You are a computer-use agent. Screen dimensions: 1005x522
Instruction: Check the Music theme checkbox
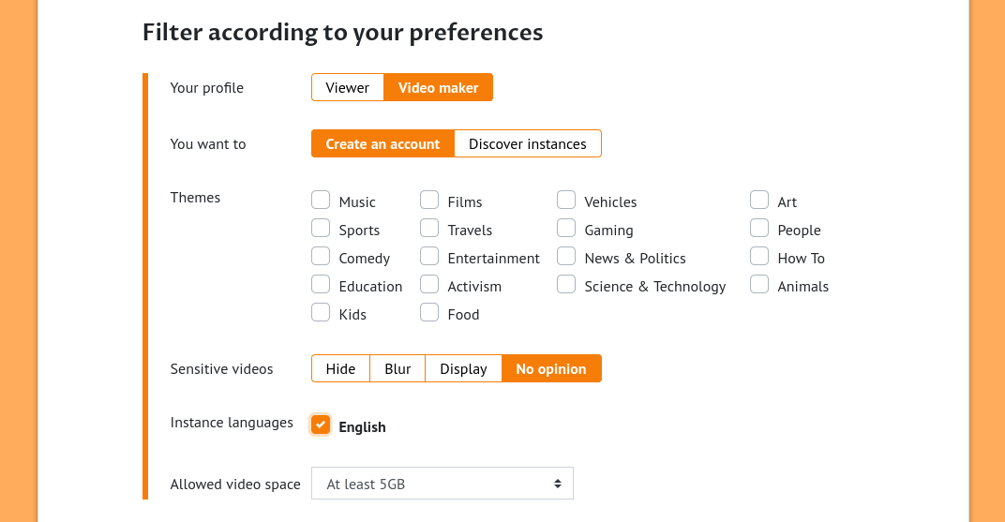click(x=321, y=200)
